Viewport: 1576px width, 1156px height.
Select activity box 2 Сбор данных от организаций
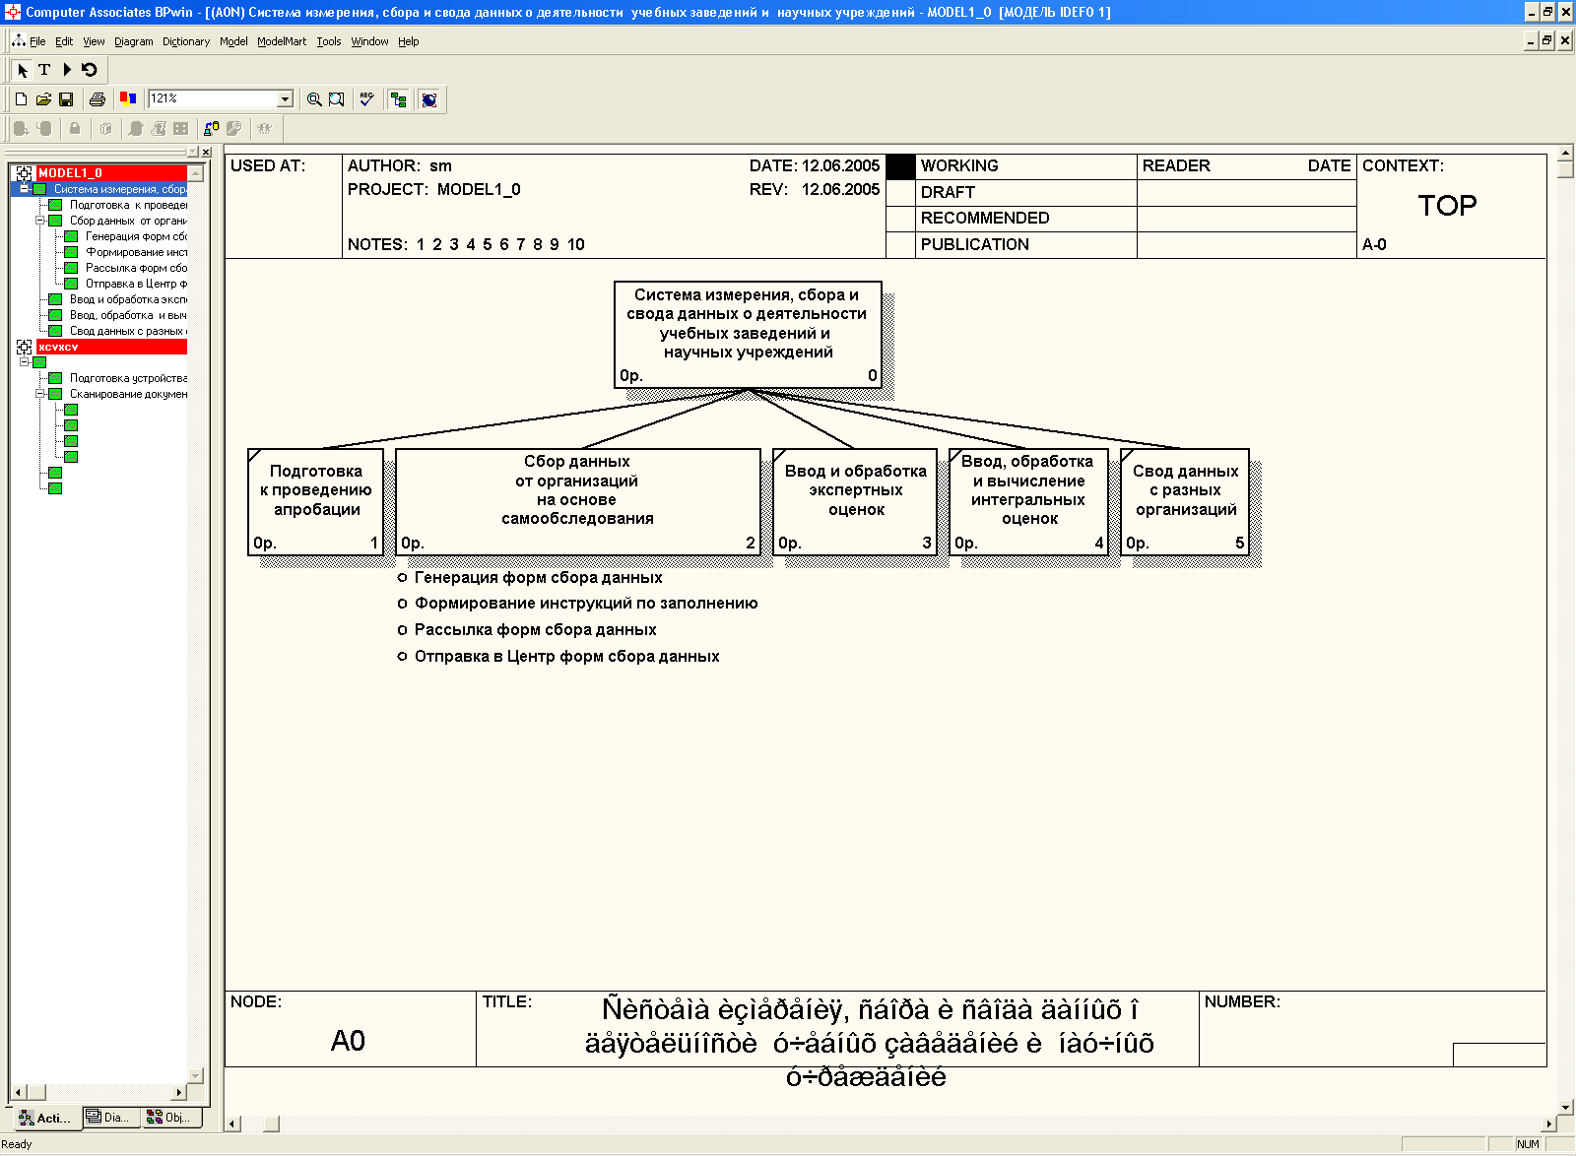[578, 502]
